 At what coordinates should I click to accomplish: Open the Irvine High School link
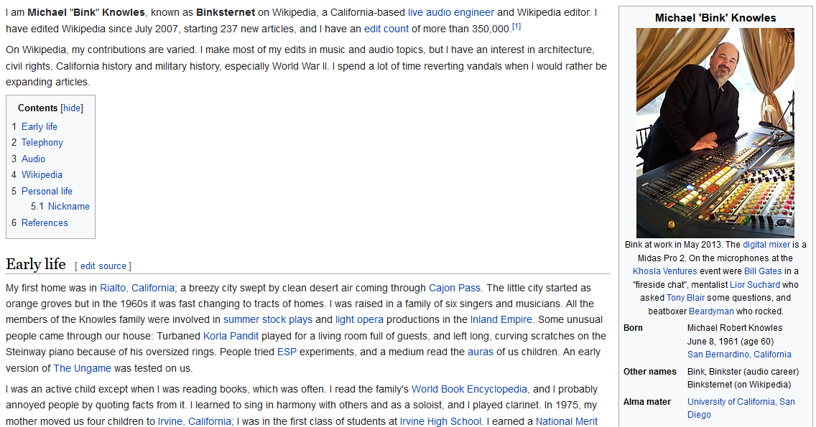click(440, 421)
